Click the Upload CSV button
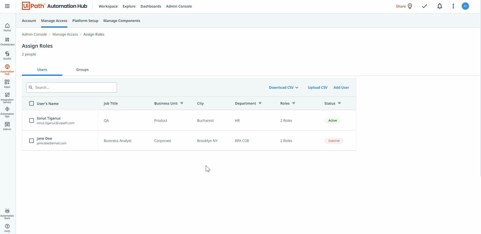 coord(318,87)
